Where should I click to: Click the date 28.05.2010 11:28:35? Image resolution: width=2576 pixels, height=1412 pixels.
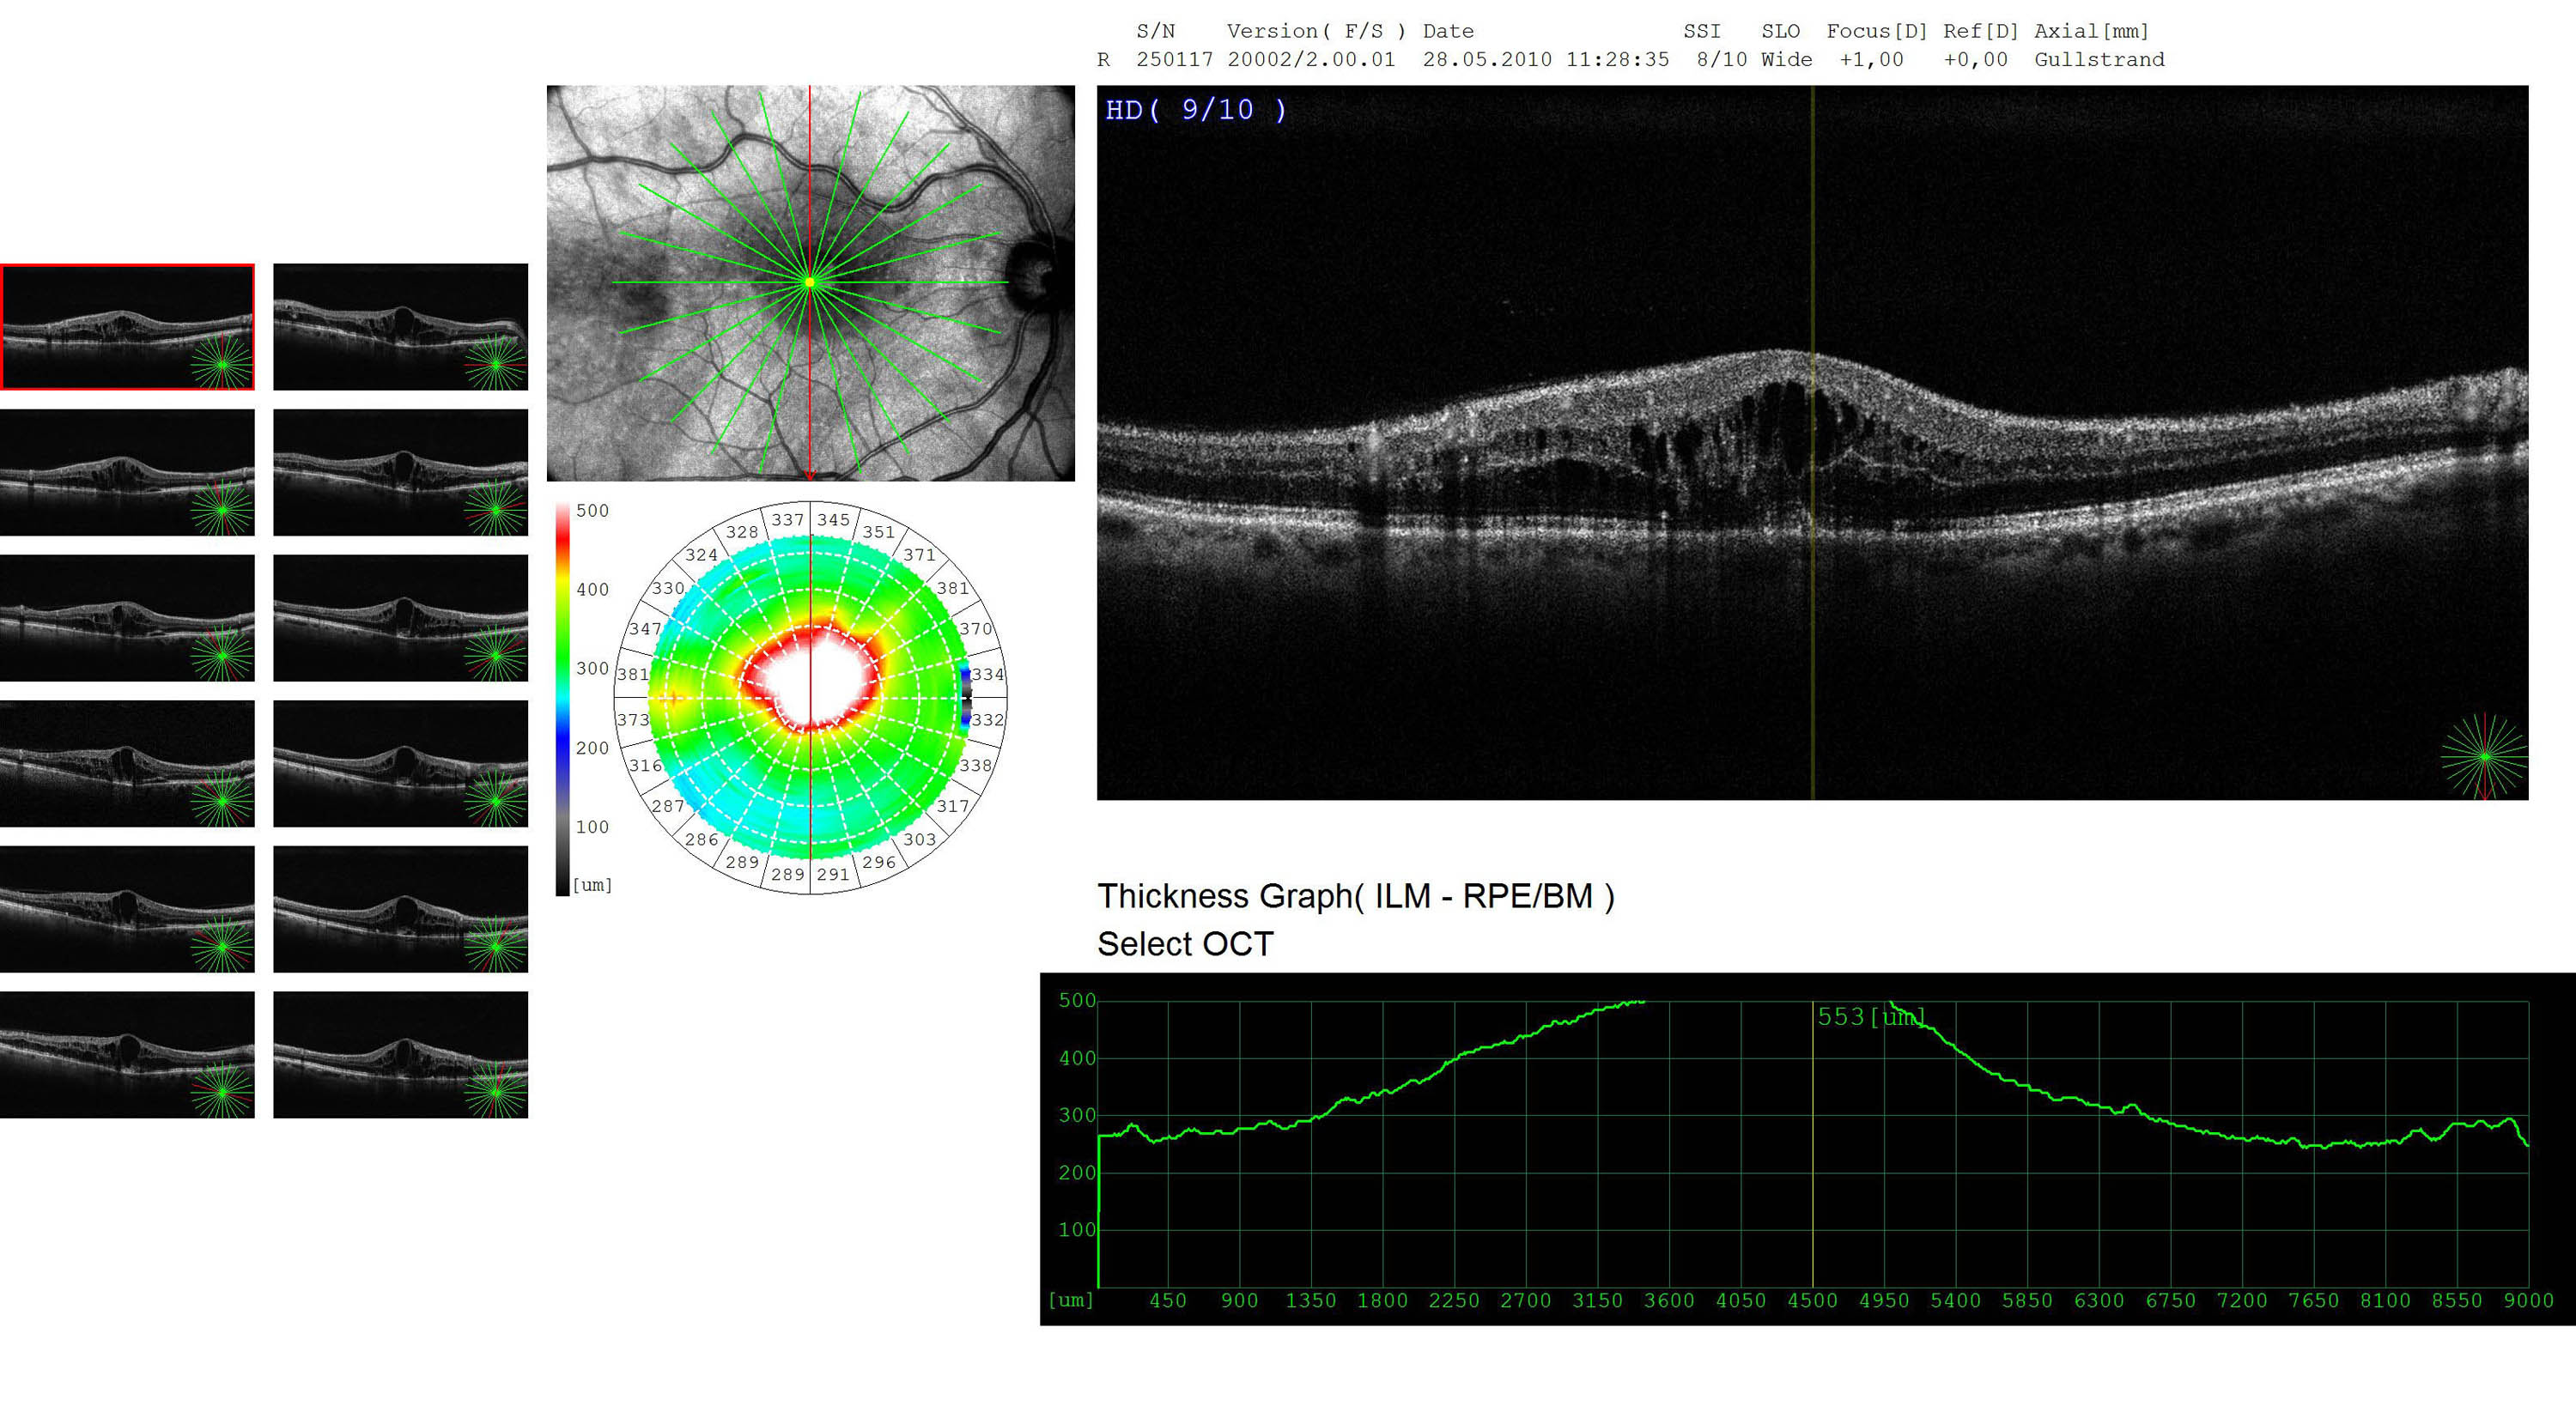(1546, 60)
